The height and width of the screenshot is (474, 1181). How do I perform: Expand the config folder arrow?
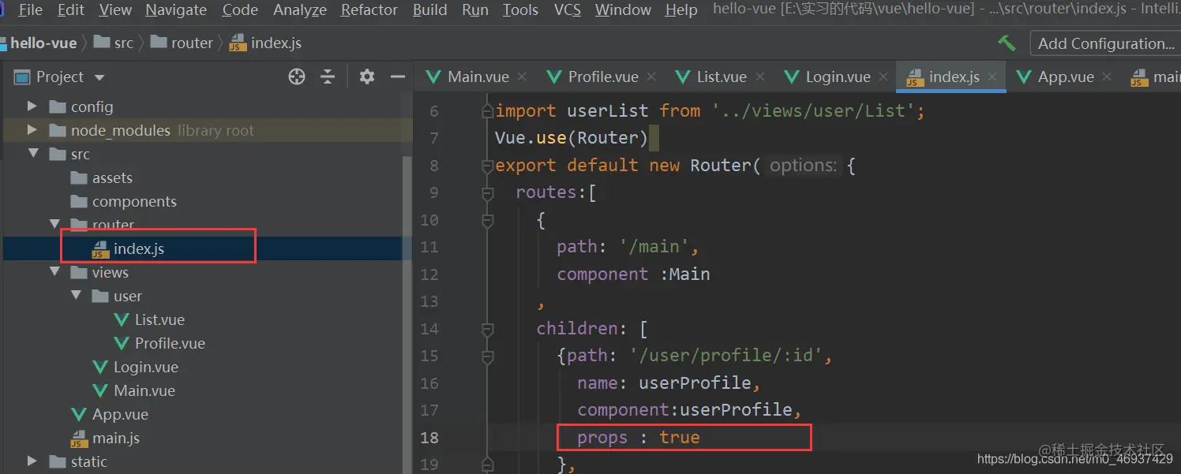[x=32, y=106]
